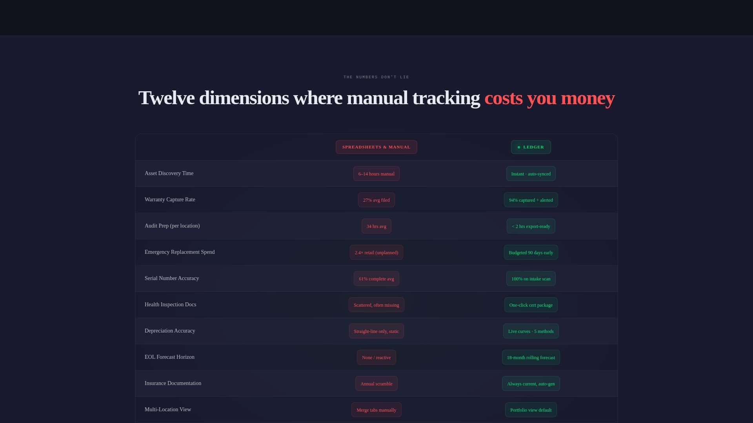The height and width of the screenshot is (423, 753).
Task: Click the 'Budgeted 90 days early' pill
Action: coord(531,253)
